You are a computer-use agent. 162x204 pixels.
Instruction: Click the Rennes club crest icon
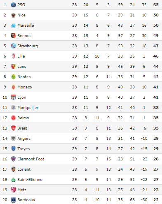(13, 36)
